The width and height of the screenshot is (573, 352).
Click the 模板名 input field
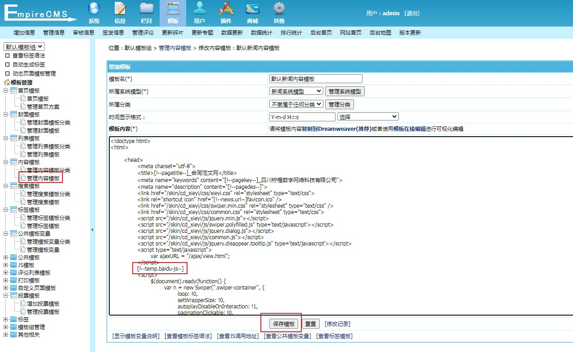(315, 79)
